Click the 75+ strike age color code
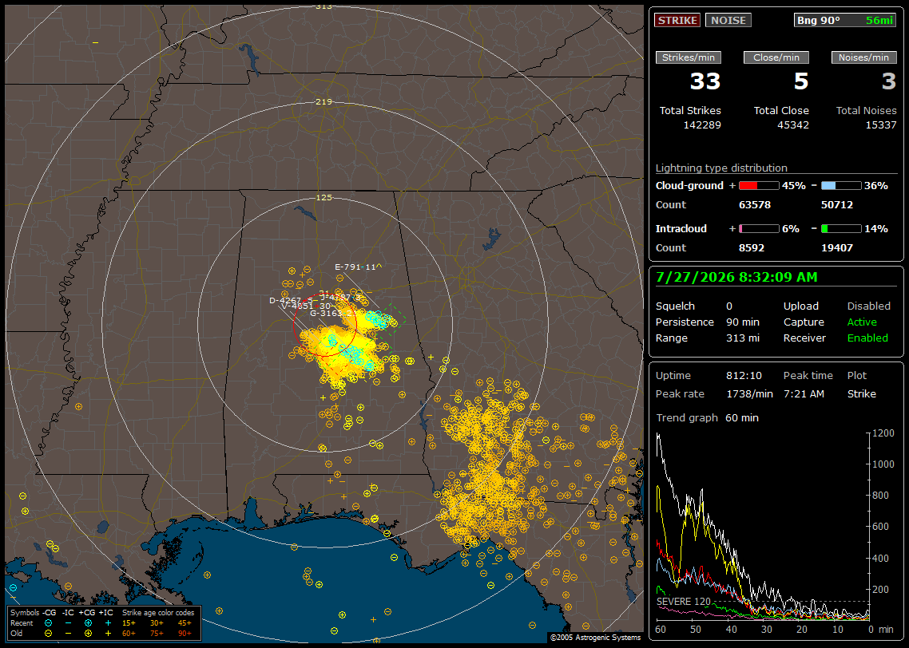Viewport: 909px width, 648px height. (x=157, y=634)
